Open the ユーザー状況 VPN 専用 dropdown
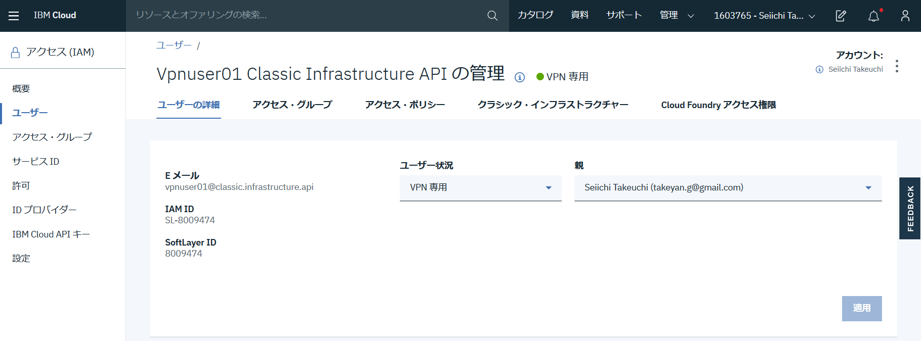921x341 pixels. coord(481,188)
